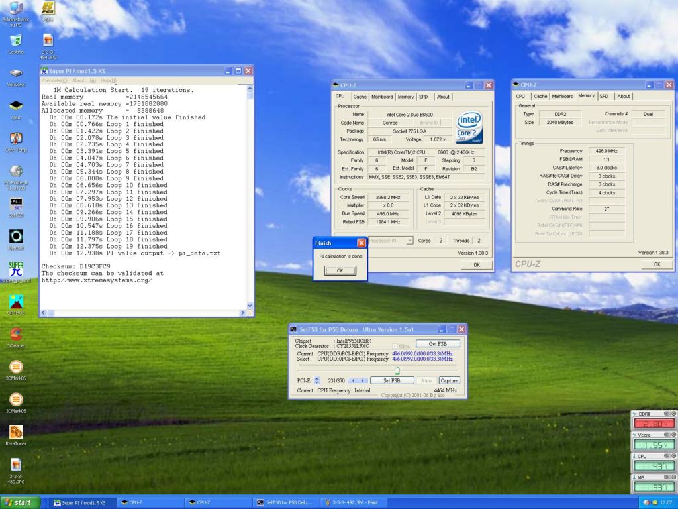Open the Windows start menu
The image size is (678, 509).
[20, 502]
